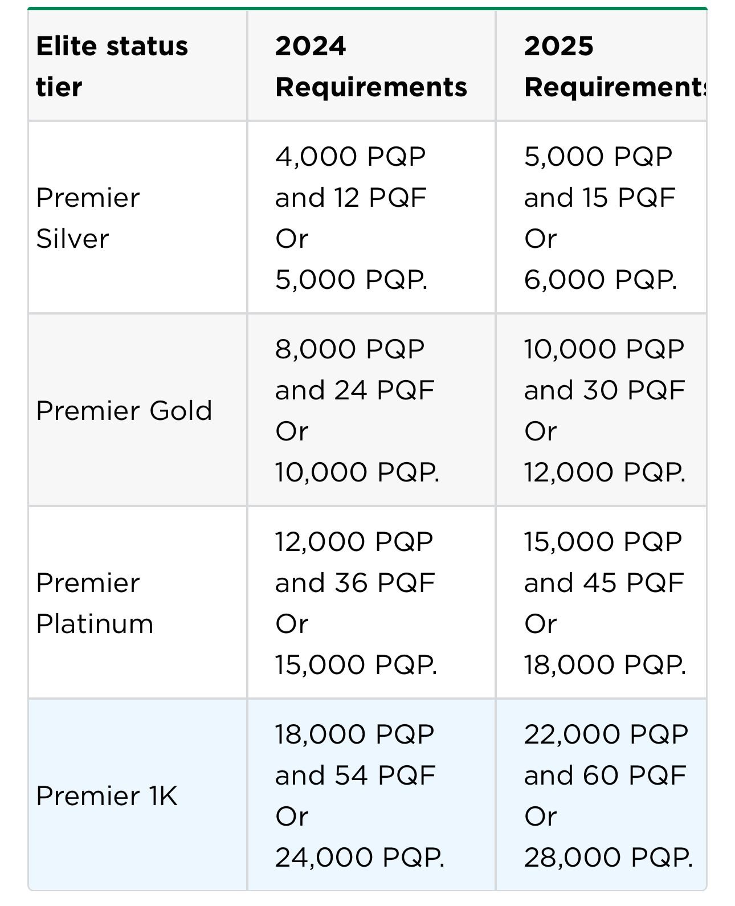735x906 pixels.
Task: Click "and 36 PQF" in Platinum 2024 cell
Action: [354, 583]
